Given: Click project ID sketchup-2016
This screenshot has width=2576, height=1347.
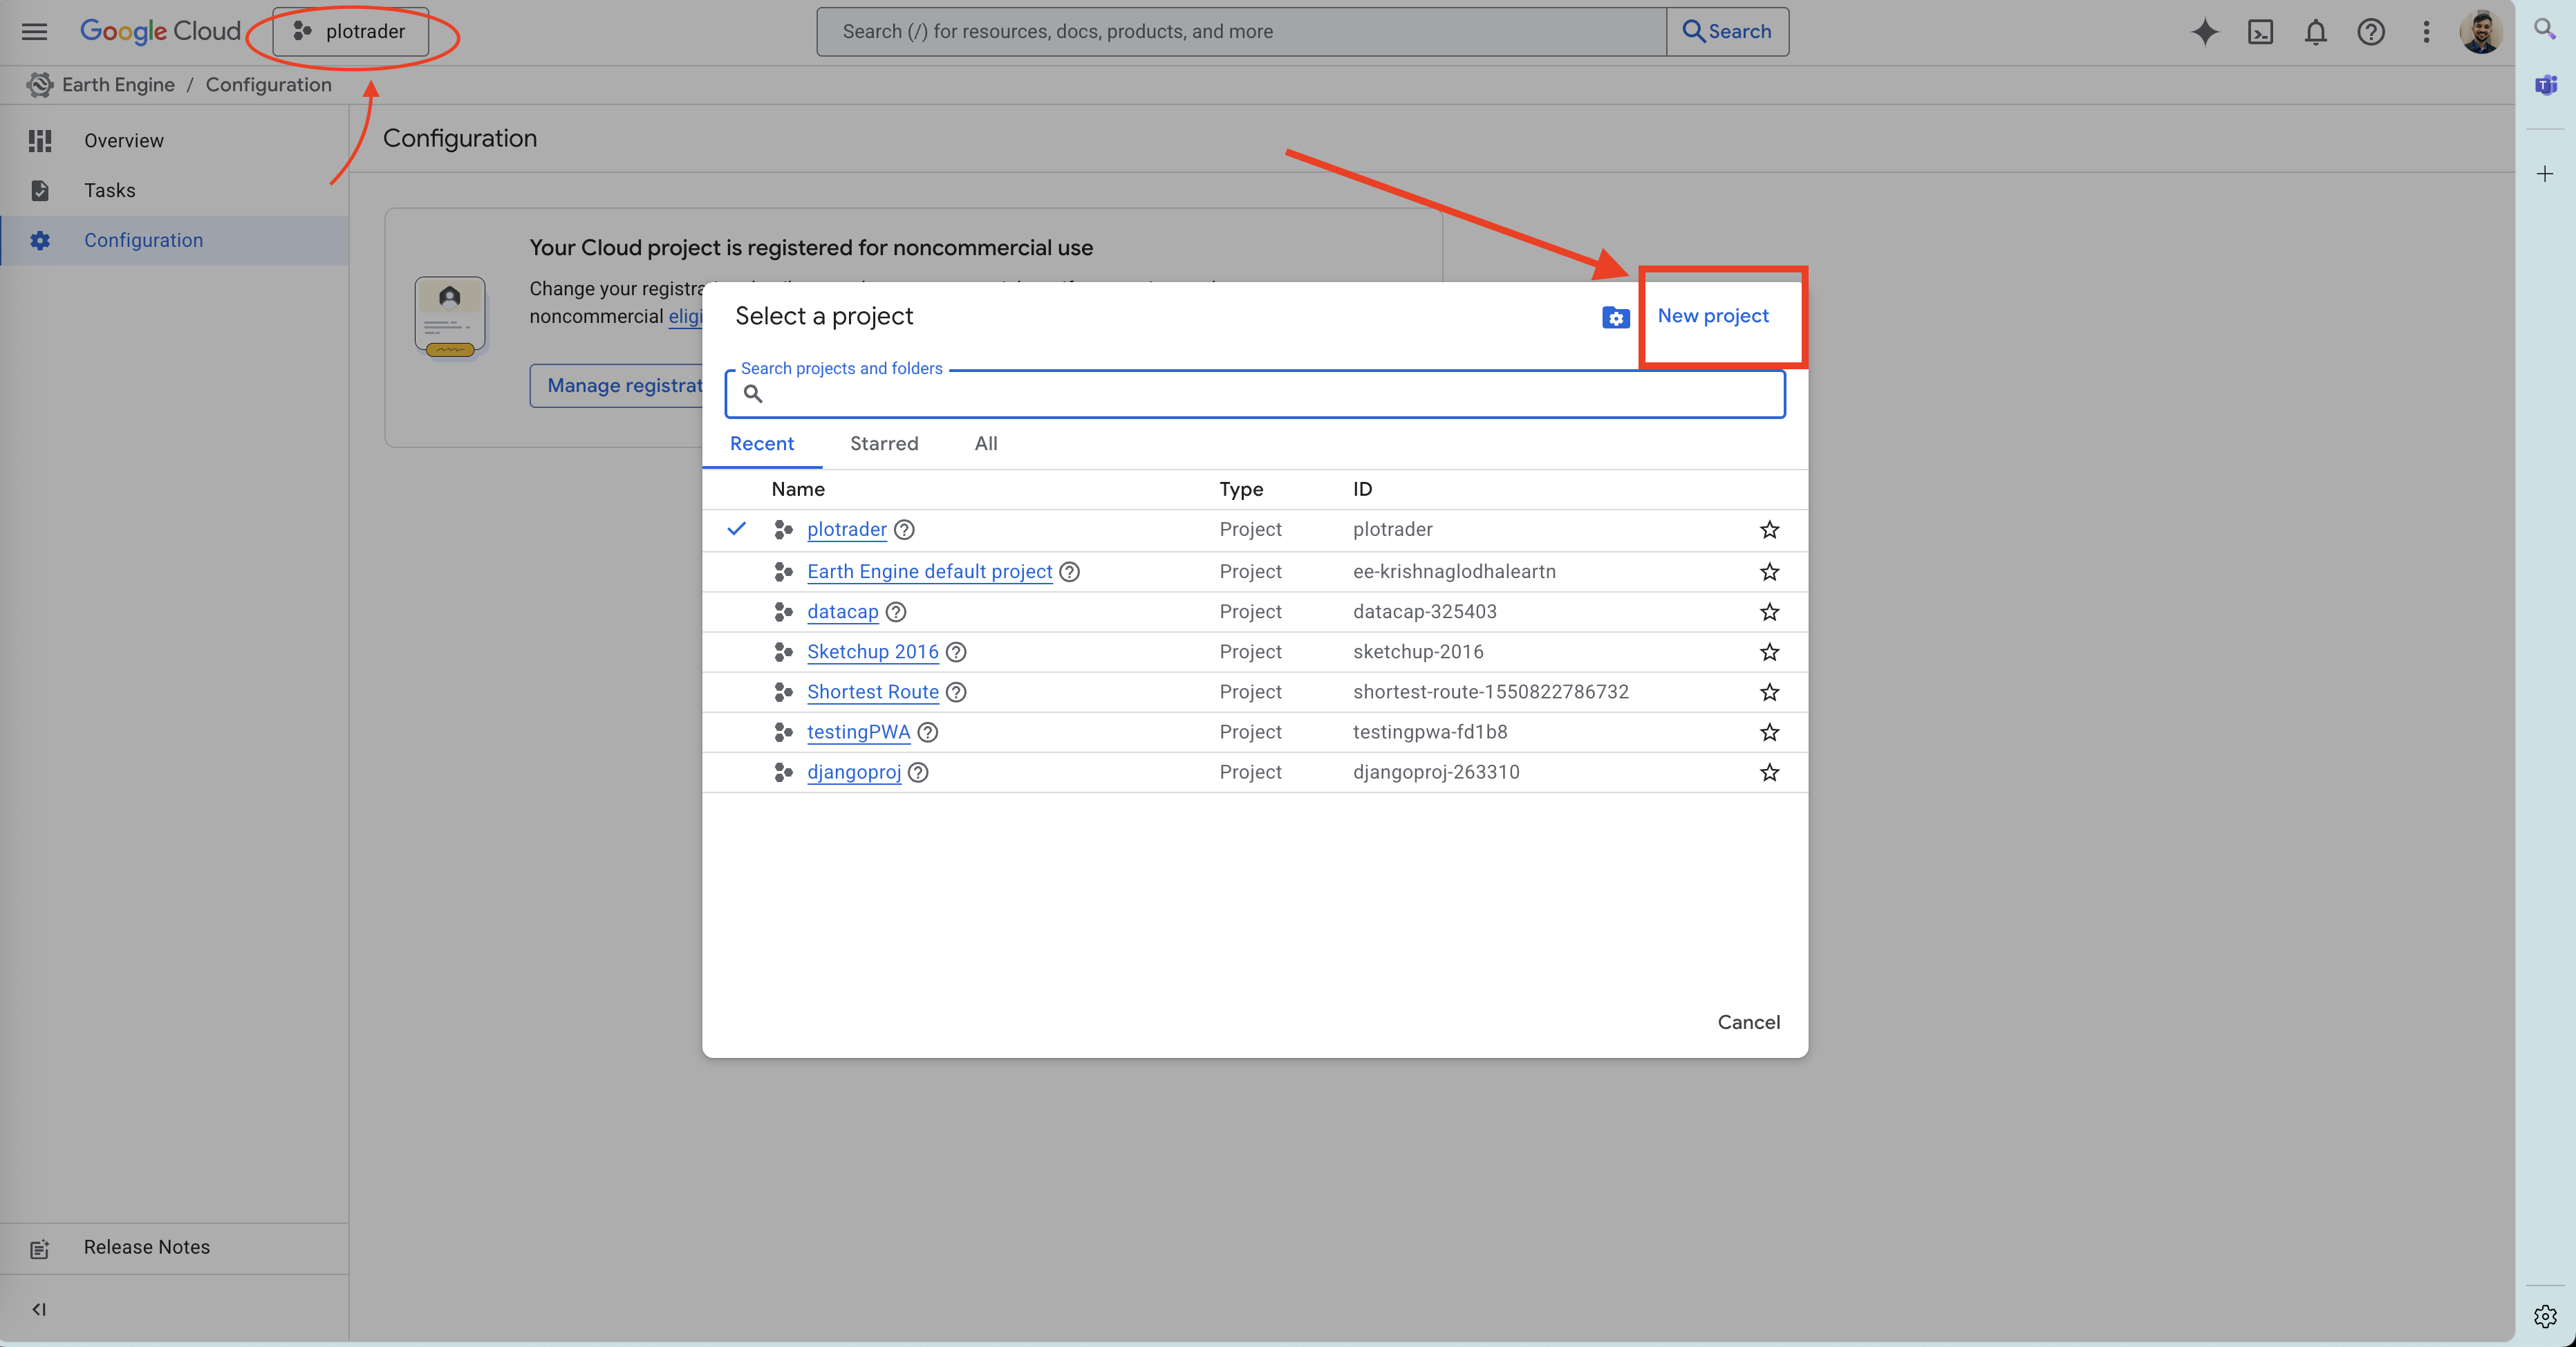Looking at the screenshot, I should click(x=1417, y=652).
